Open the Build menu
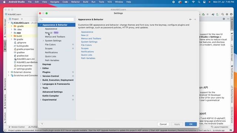This screenshot has width=237, height=133. [86, 2]
